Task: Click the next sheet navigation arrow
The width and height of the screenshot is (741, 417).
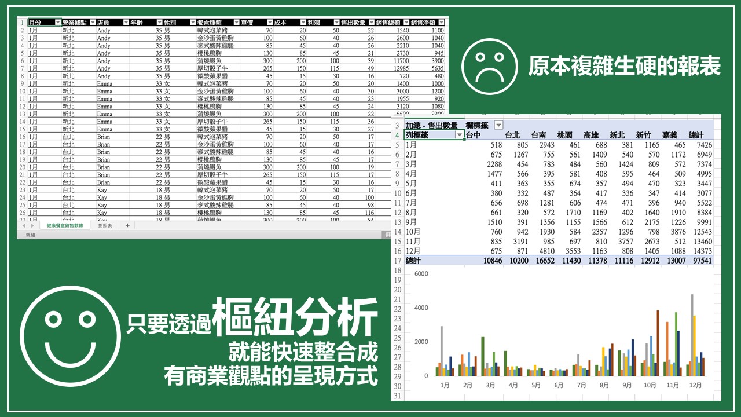Action: coord(32,225)
